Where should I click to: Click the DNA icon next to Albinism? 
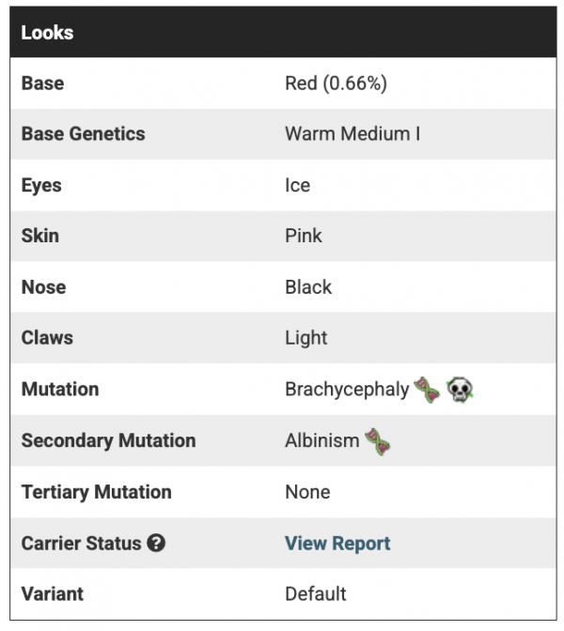[x=378, y=440]
